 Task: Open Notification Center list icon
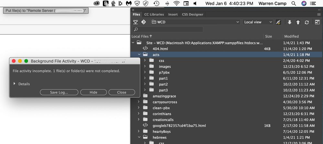tap(313, 3)
